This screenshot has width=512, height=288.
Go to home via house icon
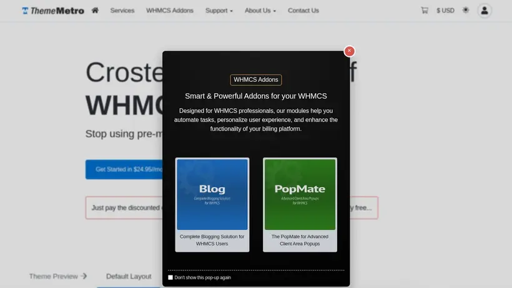click(95, 11)
